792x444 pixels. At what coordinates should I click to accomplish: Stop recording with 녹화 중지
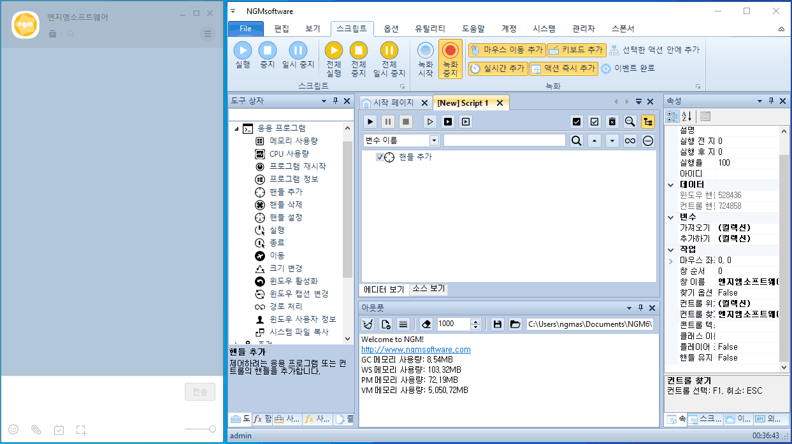pyautogui.click(x=450, y=59)
